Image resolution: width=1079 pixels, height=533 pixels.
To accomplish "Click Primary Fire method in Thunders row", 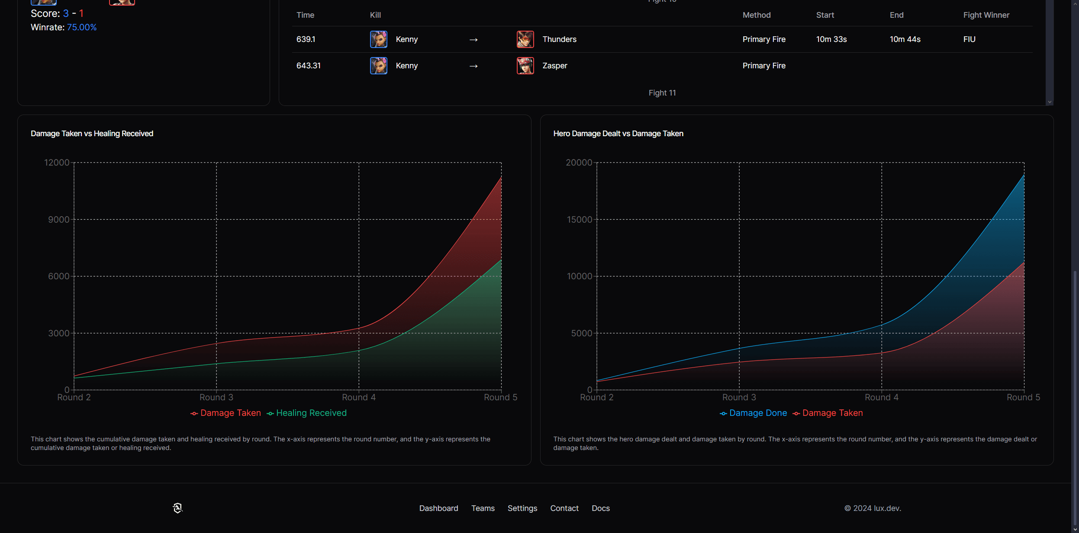I will tap(764, 39).
